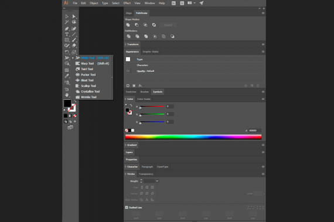Select the Selection tool arrow

tap(67, 16)
